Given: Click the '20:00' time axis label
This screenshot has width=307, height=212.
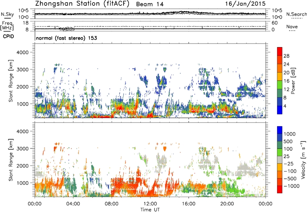Looking at the screenshot, I should click(x=227, y=204).
